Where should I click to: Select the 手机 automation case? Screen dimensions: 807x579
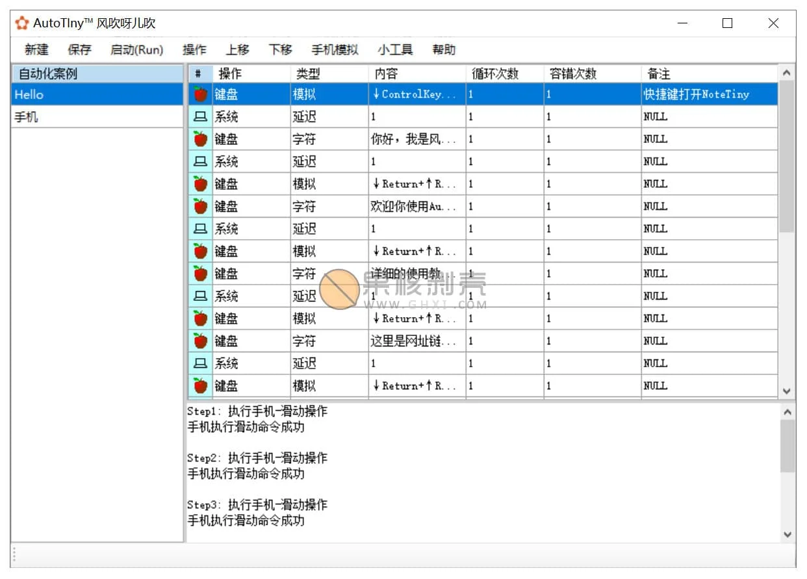(97, 117)
